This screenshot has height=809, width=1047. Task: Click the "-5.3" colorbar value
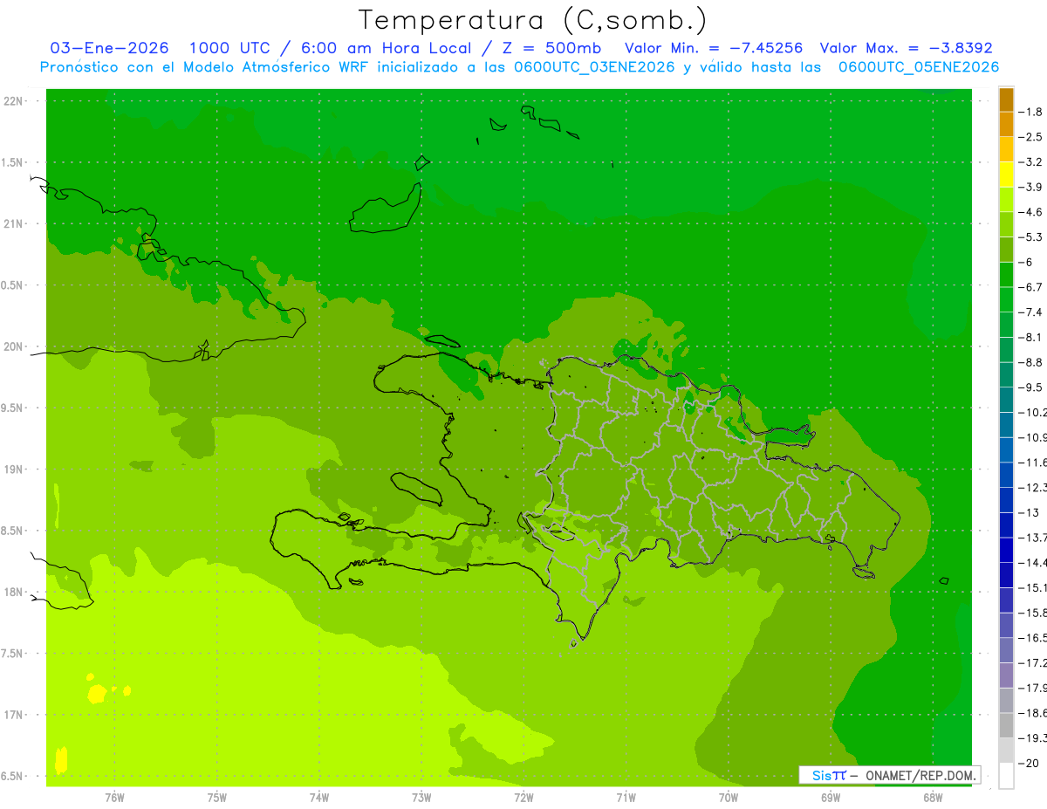pos(1030,237)
